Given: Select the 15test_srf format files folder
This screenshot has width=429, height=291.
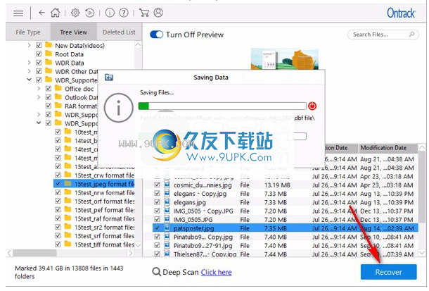Looking at the screenshot, I should (104, 236).
